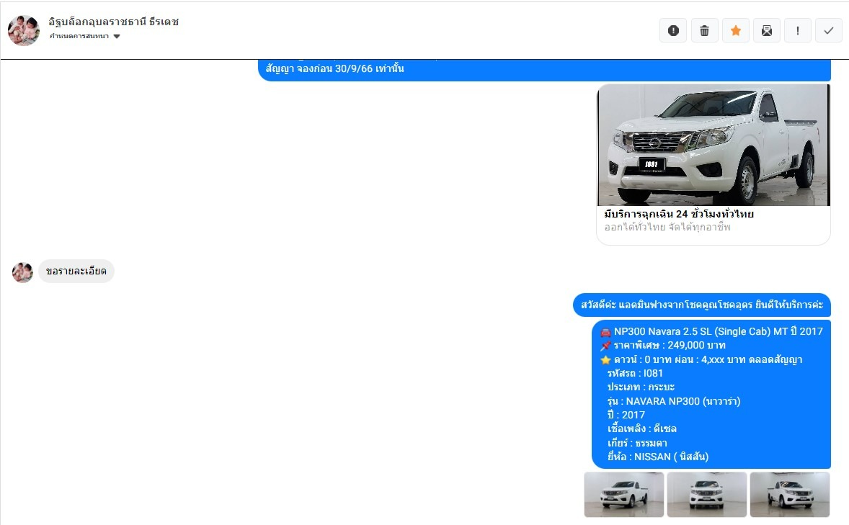Screen dimensions: 849x525
Task: Open the third truck photo thumbnail
Action: tap(789, 495)
